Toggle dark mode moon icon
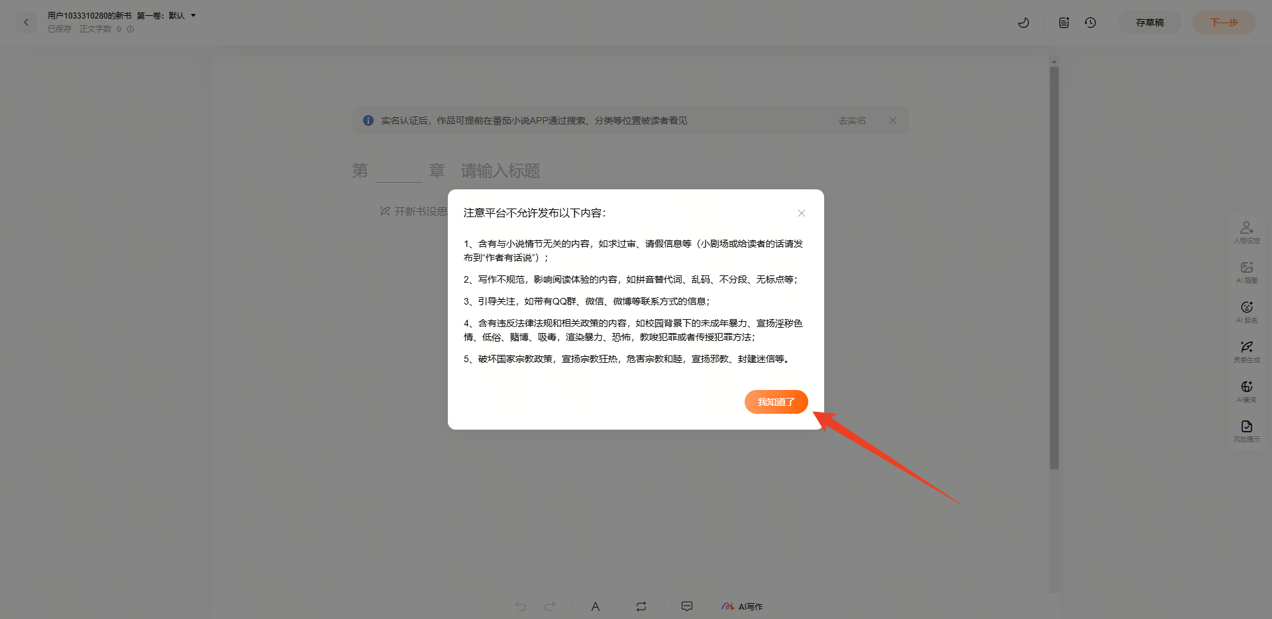 tap(1024, 23)
